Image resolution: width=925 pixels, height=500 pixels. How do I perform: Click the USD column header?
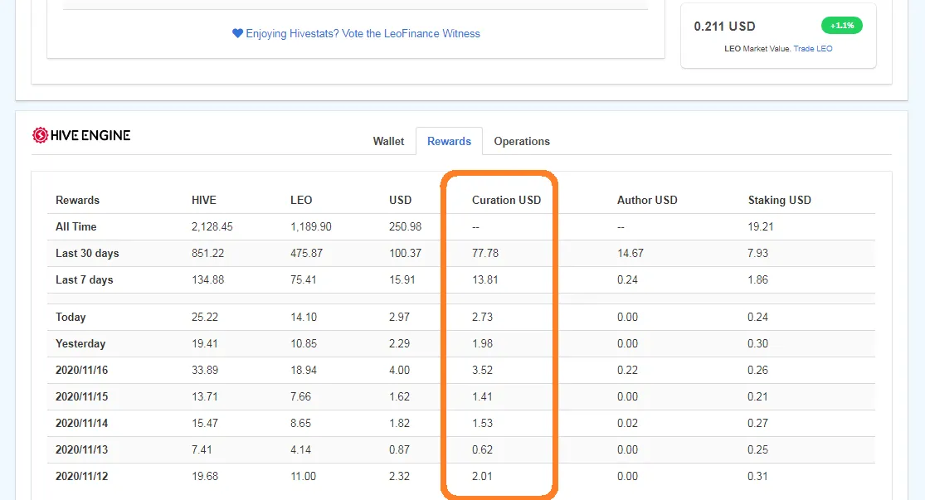(400, 200)
